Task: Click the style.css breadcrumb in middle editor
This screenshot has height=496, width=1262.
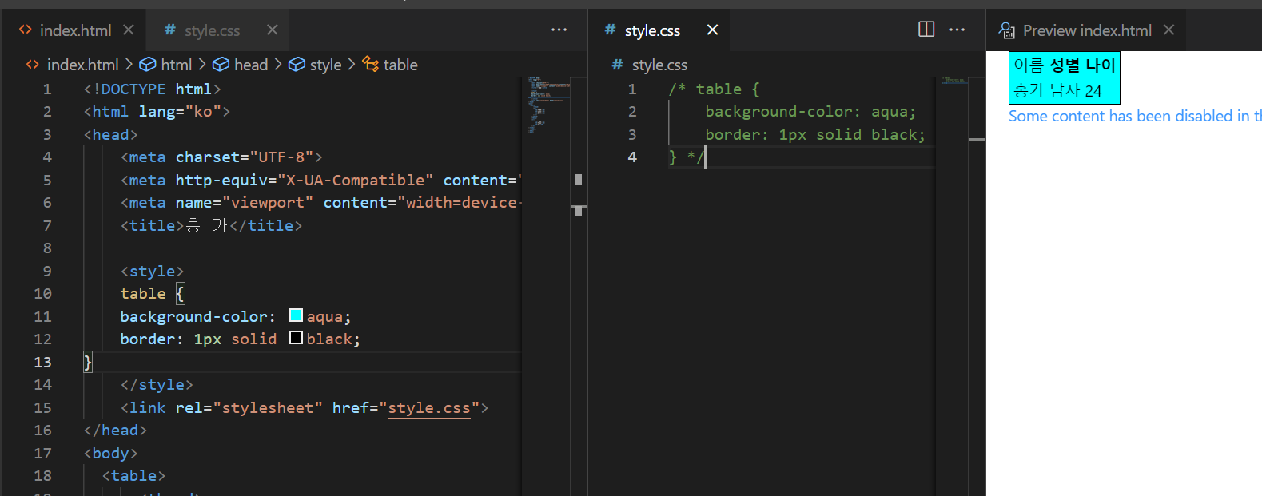Action: (659, 65)
